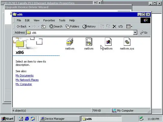Open the Favorites menu

tap(49, 20)
